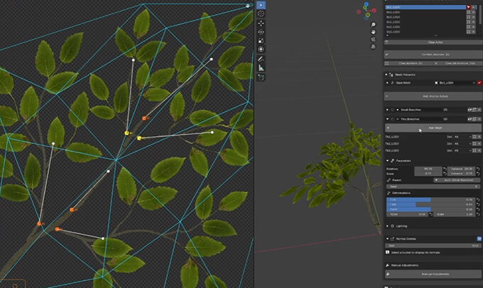The height and width of the screenshot is (288, 483).
Task: Collapse the Mesh Hierarchy panel
Action: (387, 73)
